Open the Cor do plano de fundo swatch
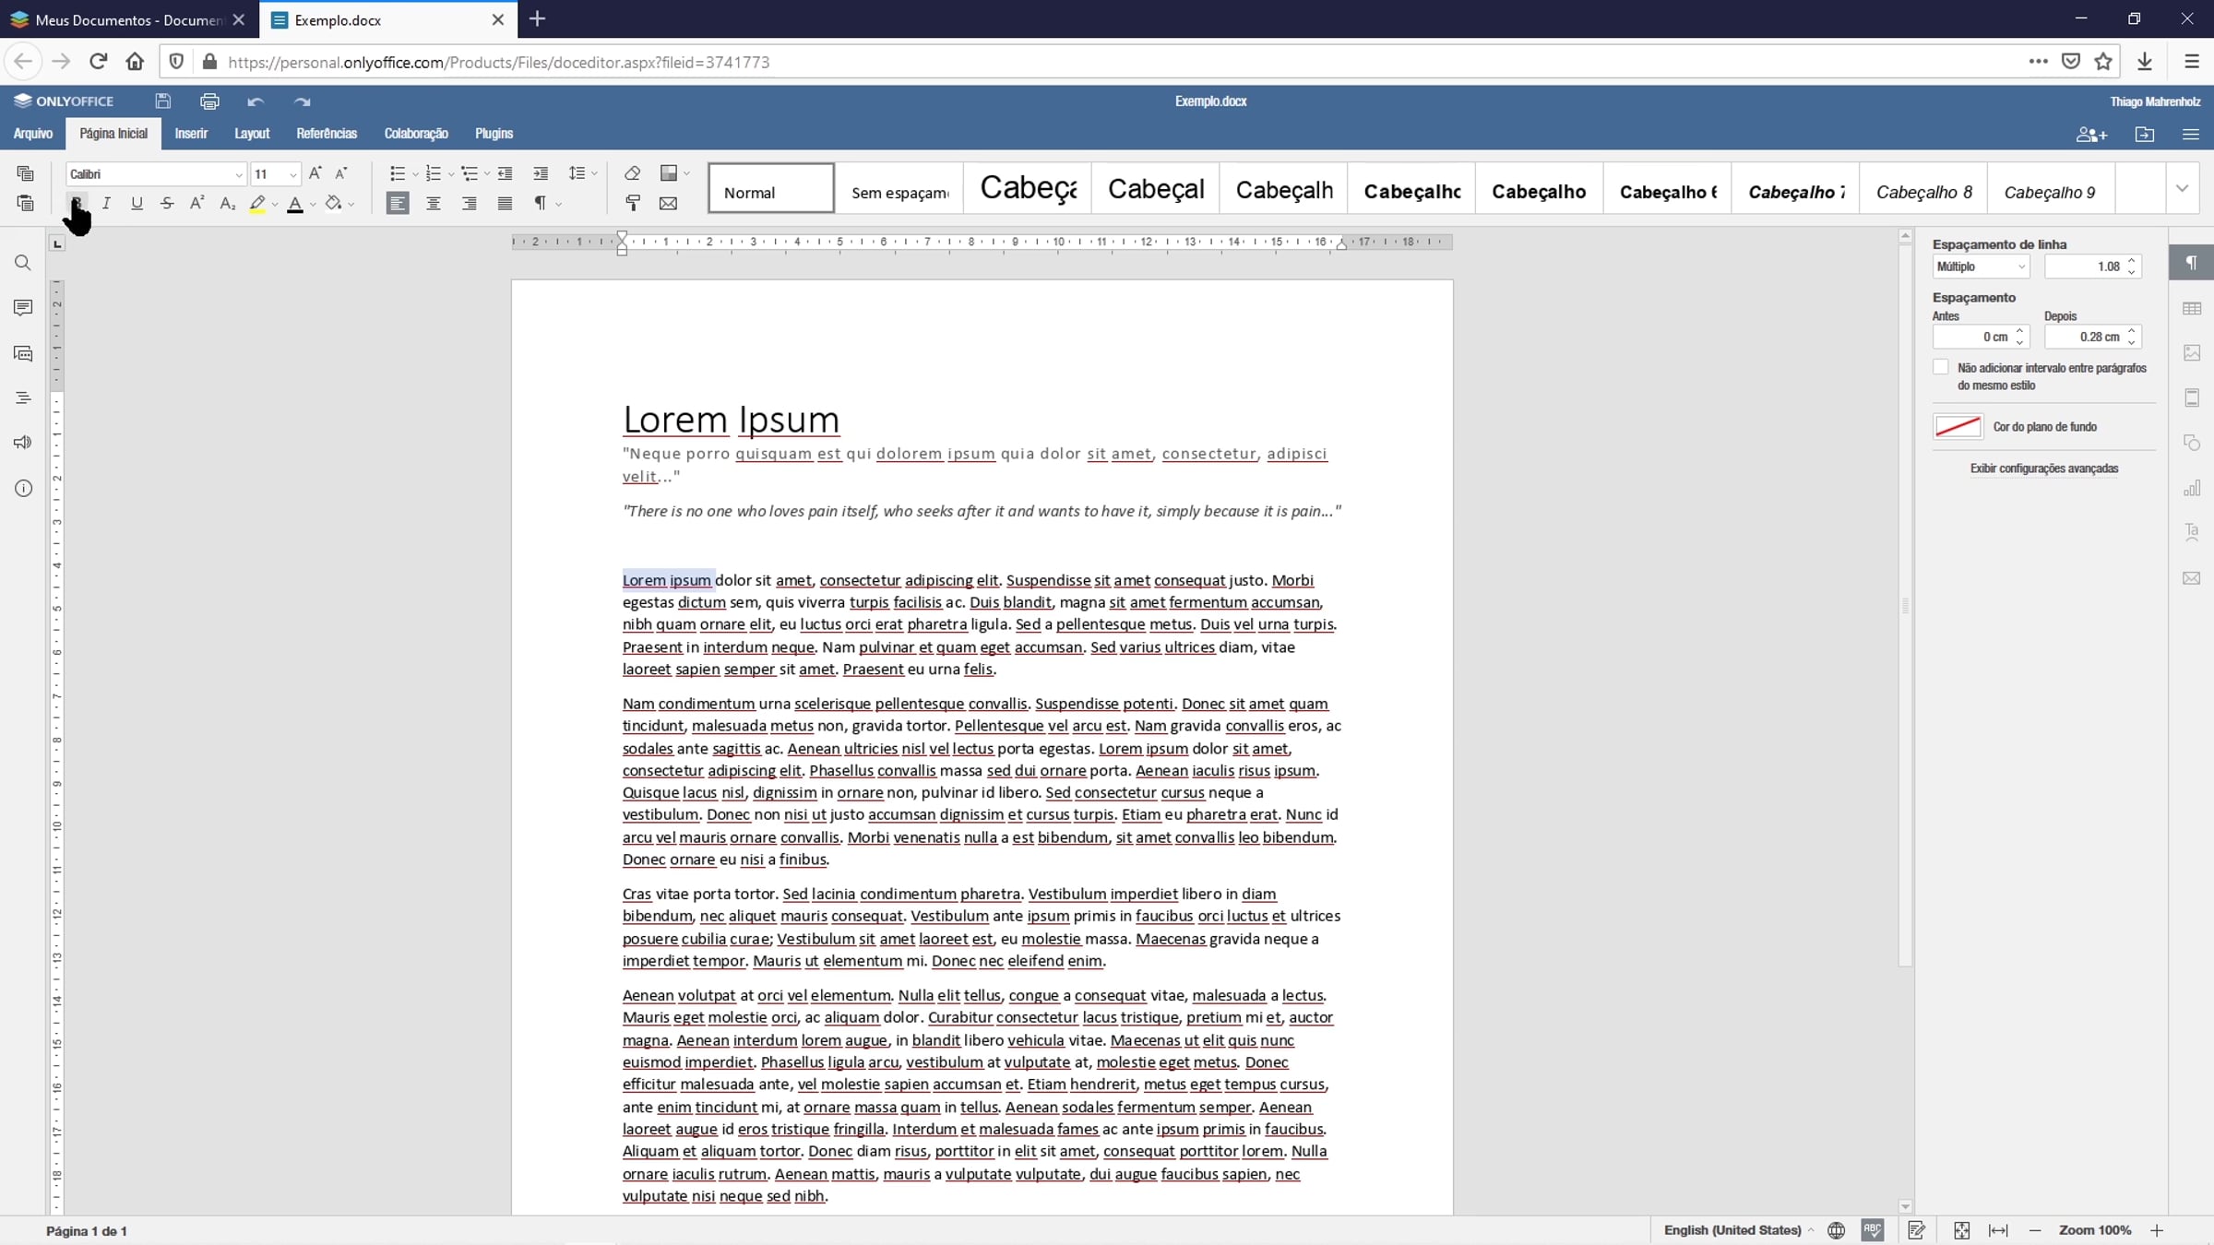Screen dimensions: 2214x1245 (1957, 427)
